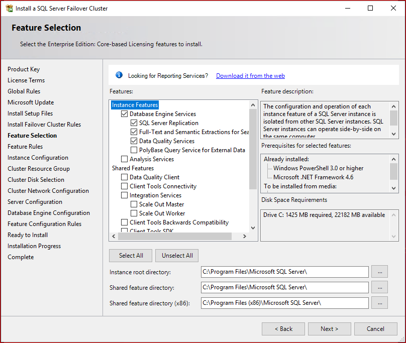This screenshot has height=343, width=406.
Task: Click the Microsoft .NET Framework 4.6 entry
Action: pos(314,177)
